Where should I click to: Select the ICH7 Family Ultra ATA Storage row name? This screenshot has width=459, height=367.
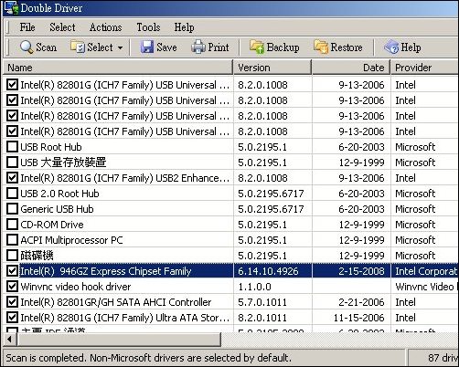124,318
